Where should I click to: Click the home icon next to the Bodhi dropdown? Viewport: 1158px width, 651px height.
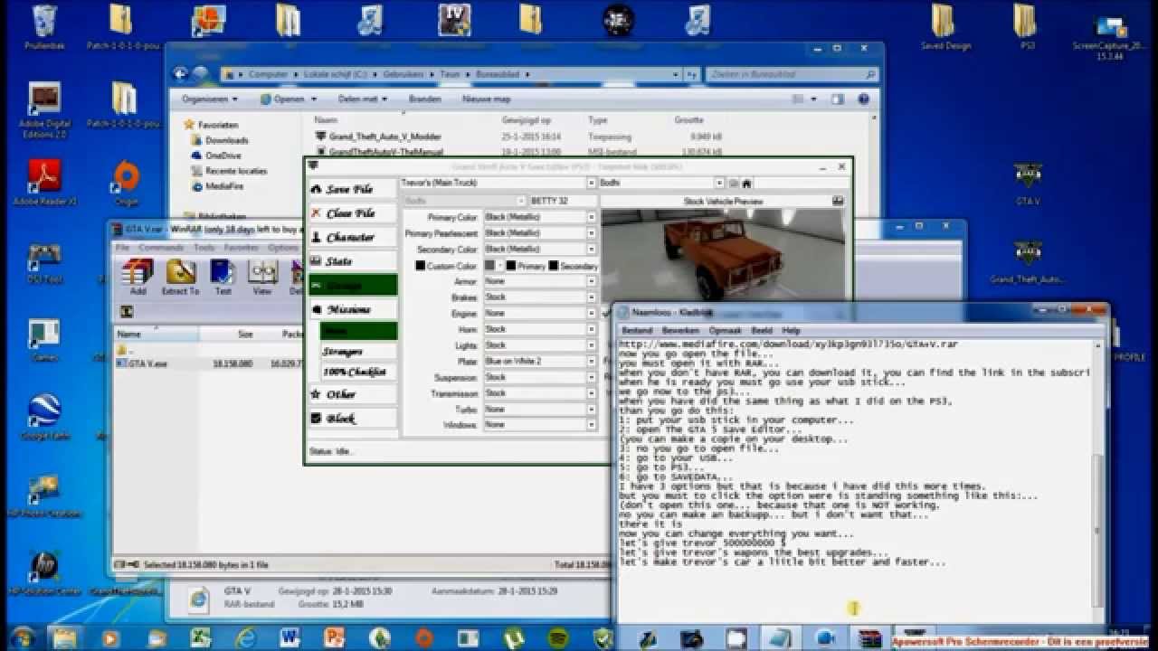pyautogui.click(x=746, y=184)
